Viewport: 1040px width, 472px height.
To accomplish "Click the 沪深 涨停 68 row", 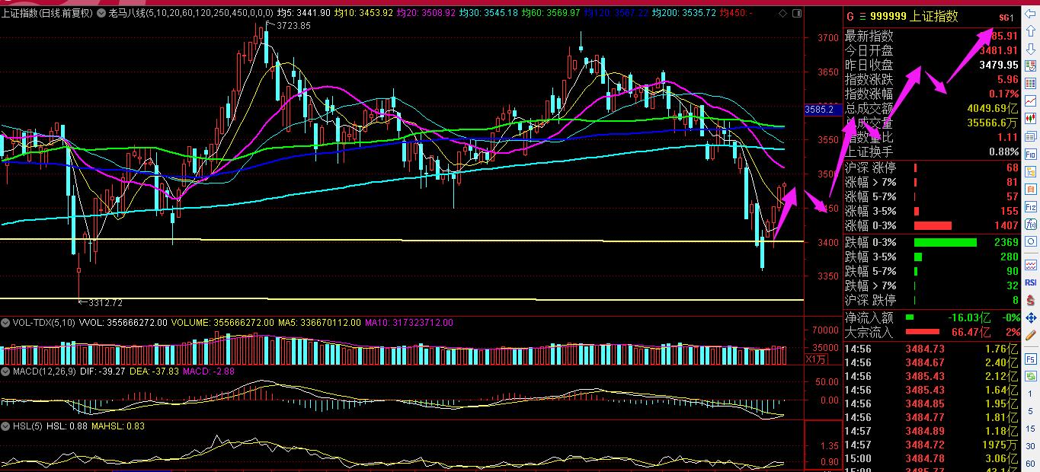I will (931, 167).
